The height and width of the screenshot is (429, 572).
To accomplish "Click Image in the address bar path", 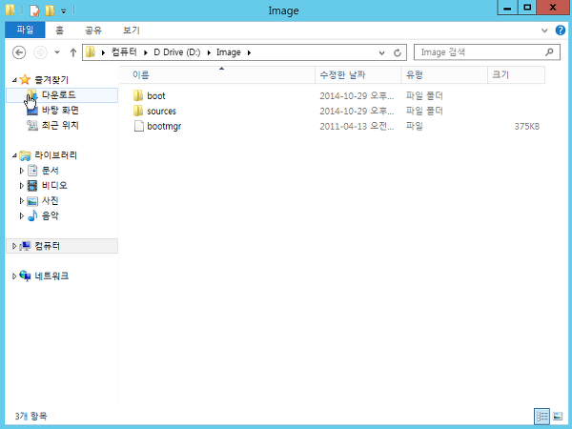I will (x=229, y=52).
